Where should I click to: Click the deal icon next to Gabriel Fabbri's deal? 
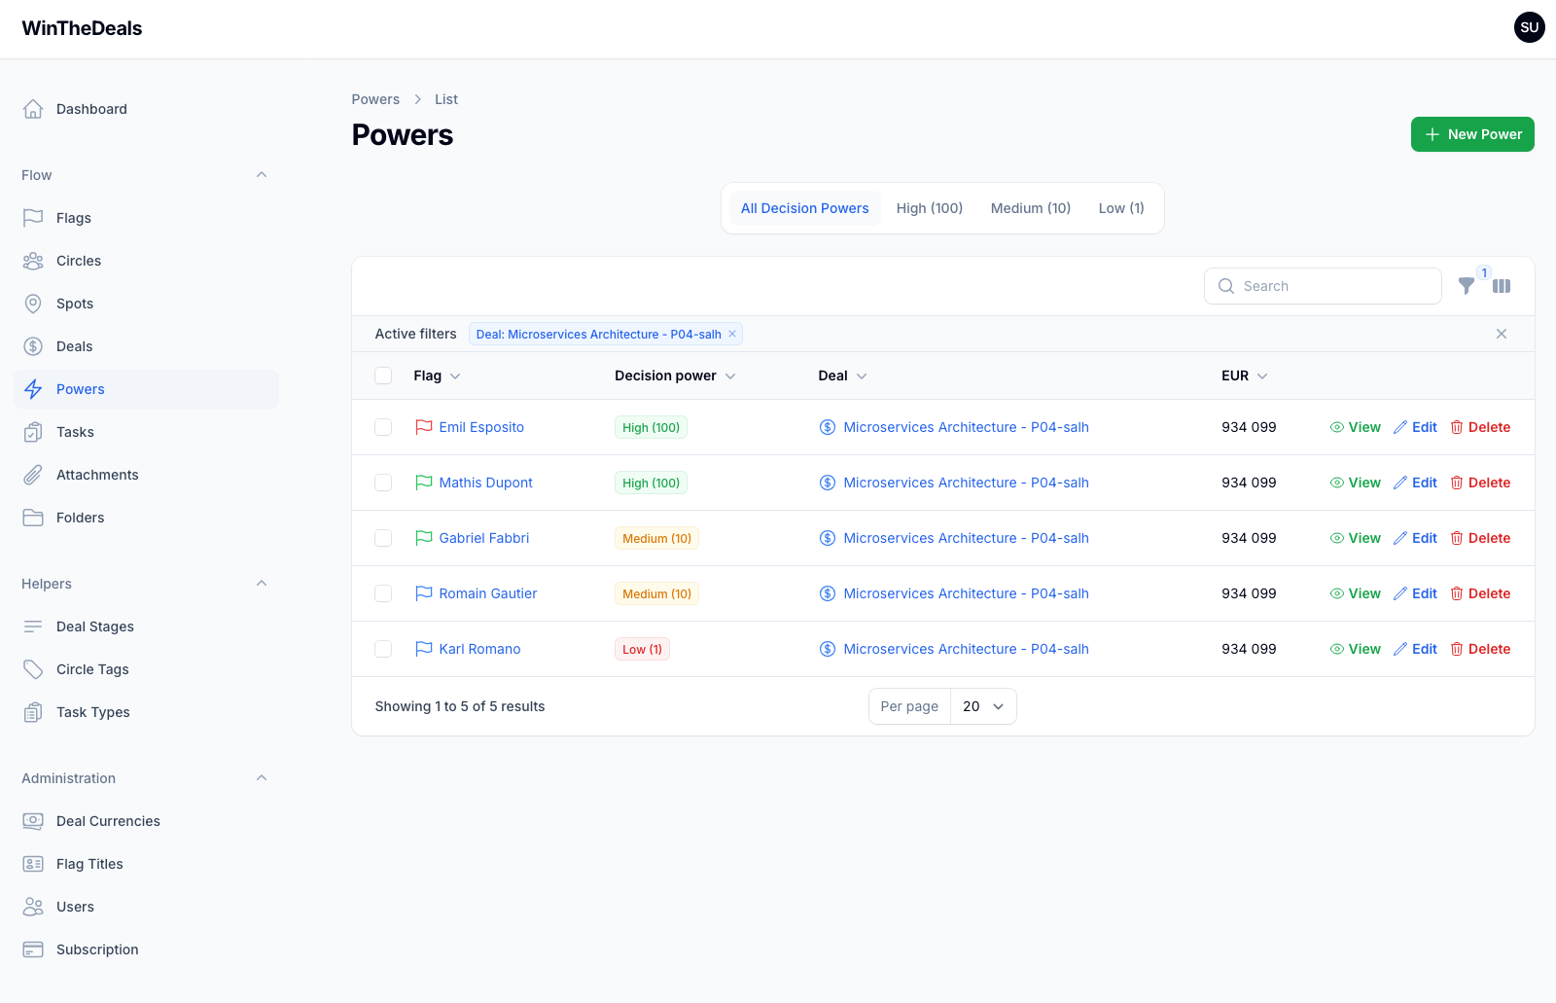click(827, 538)
